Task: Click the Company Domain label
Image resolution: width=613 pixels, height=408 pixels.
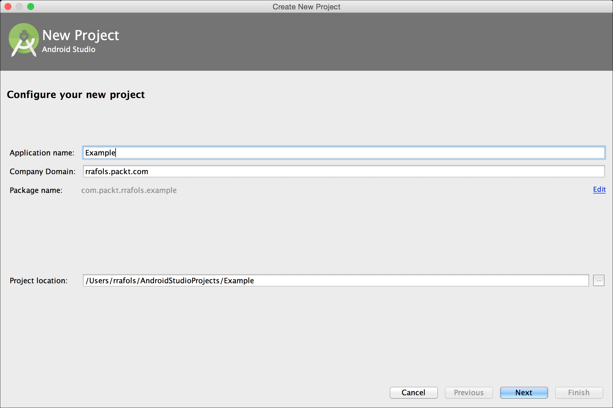Action: tap(42, 172)
